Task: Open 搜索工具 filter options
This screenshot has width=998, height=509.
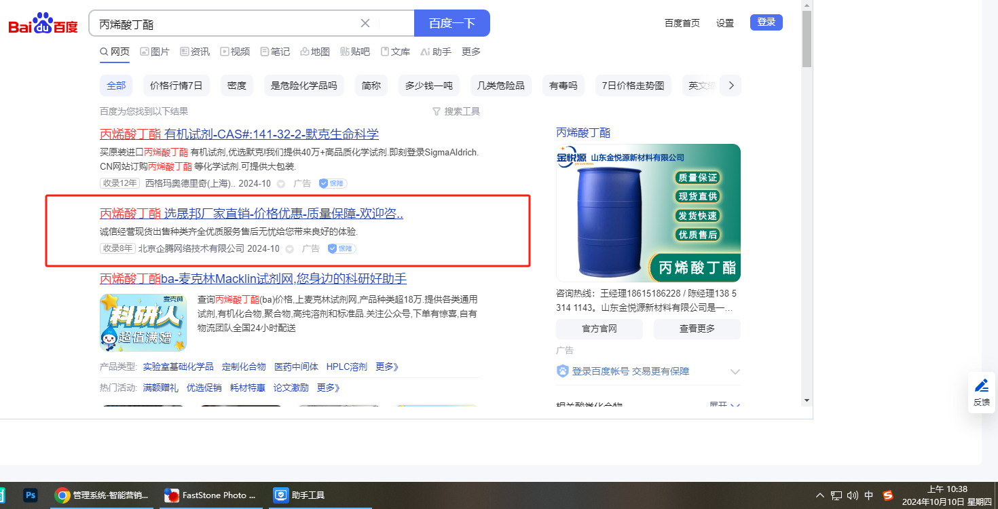Action: coord(456,111)
